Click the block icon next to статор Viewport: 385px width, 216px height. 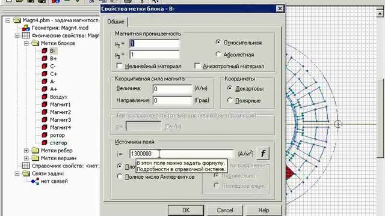click(x=45, y=143)
